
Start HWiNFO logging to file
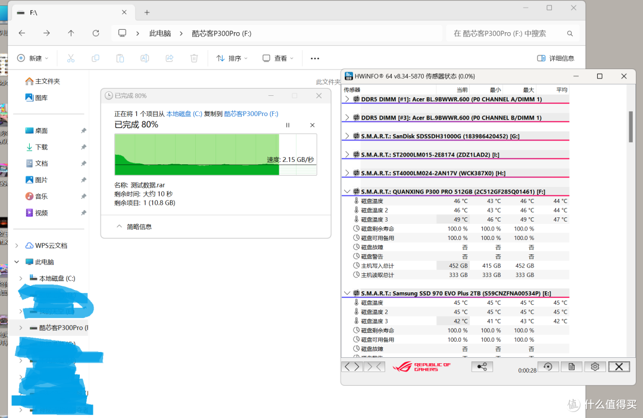[571, 367]
